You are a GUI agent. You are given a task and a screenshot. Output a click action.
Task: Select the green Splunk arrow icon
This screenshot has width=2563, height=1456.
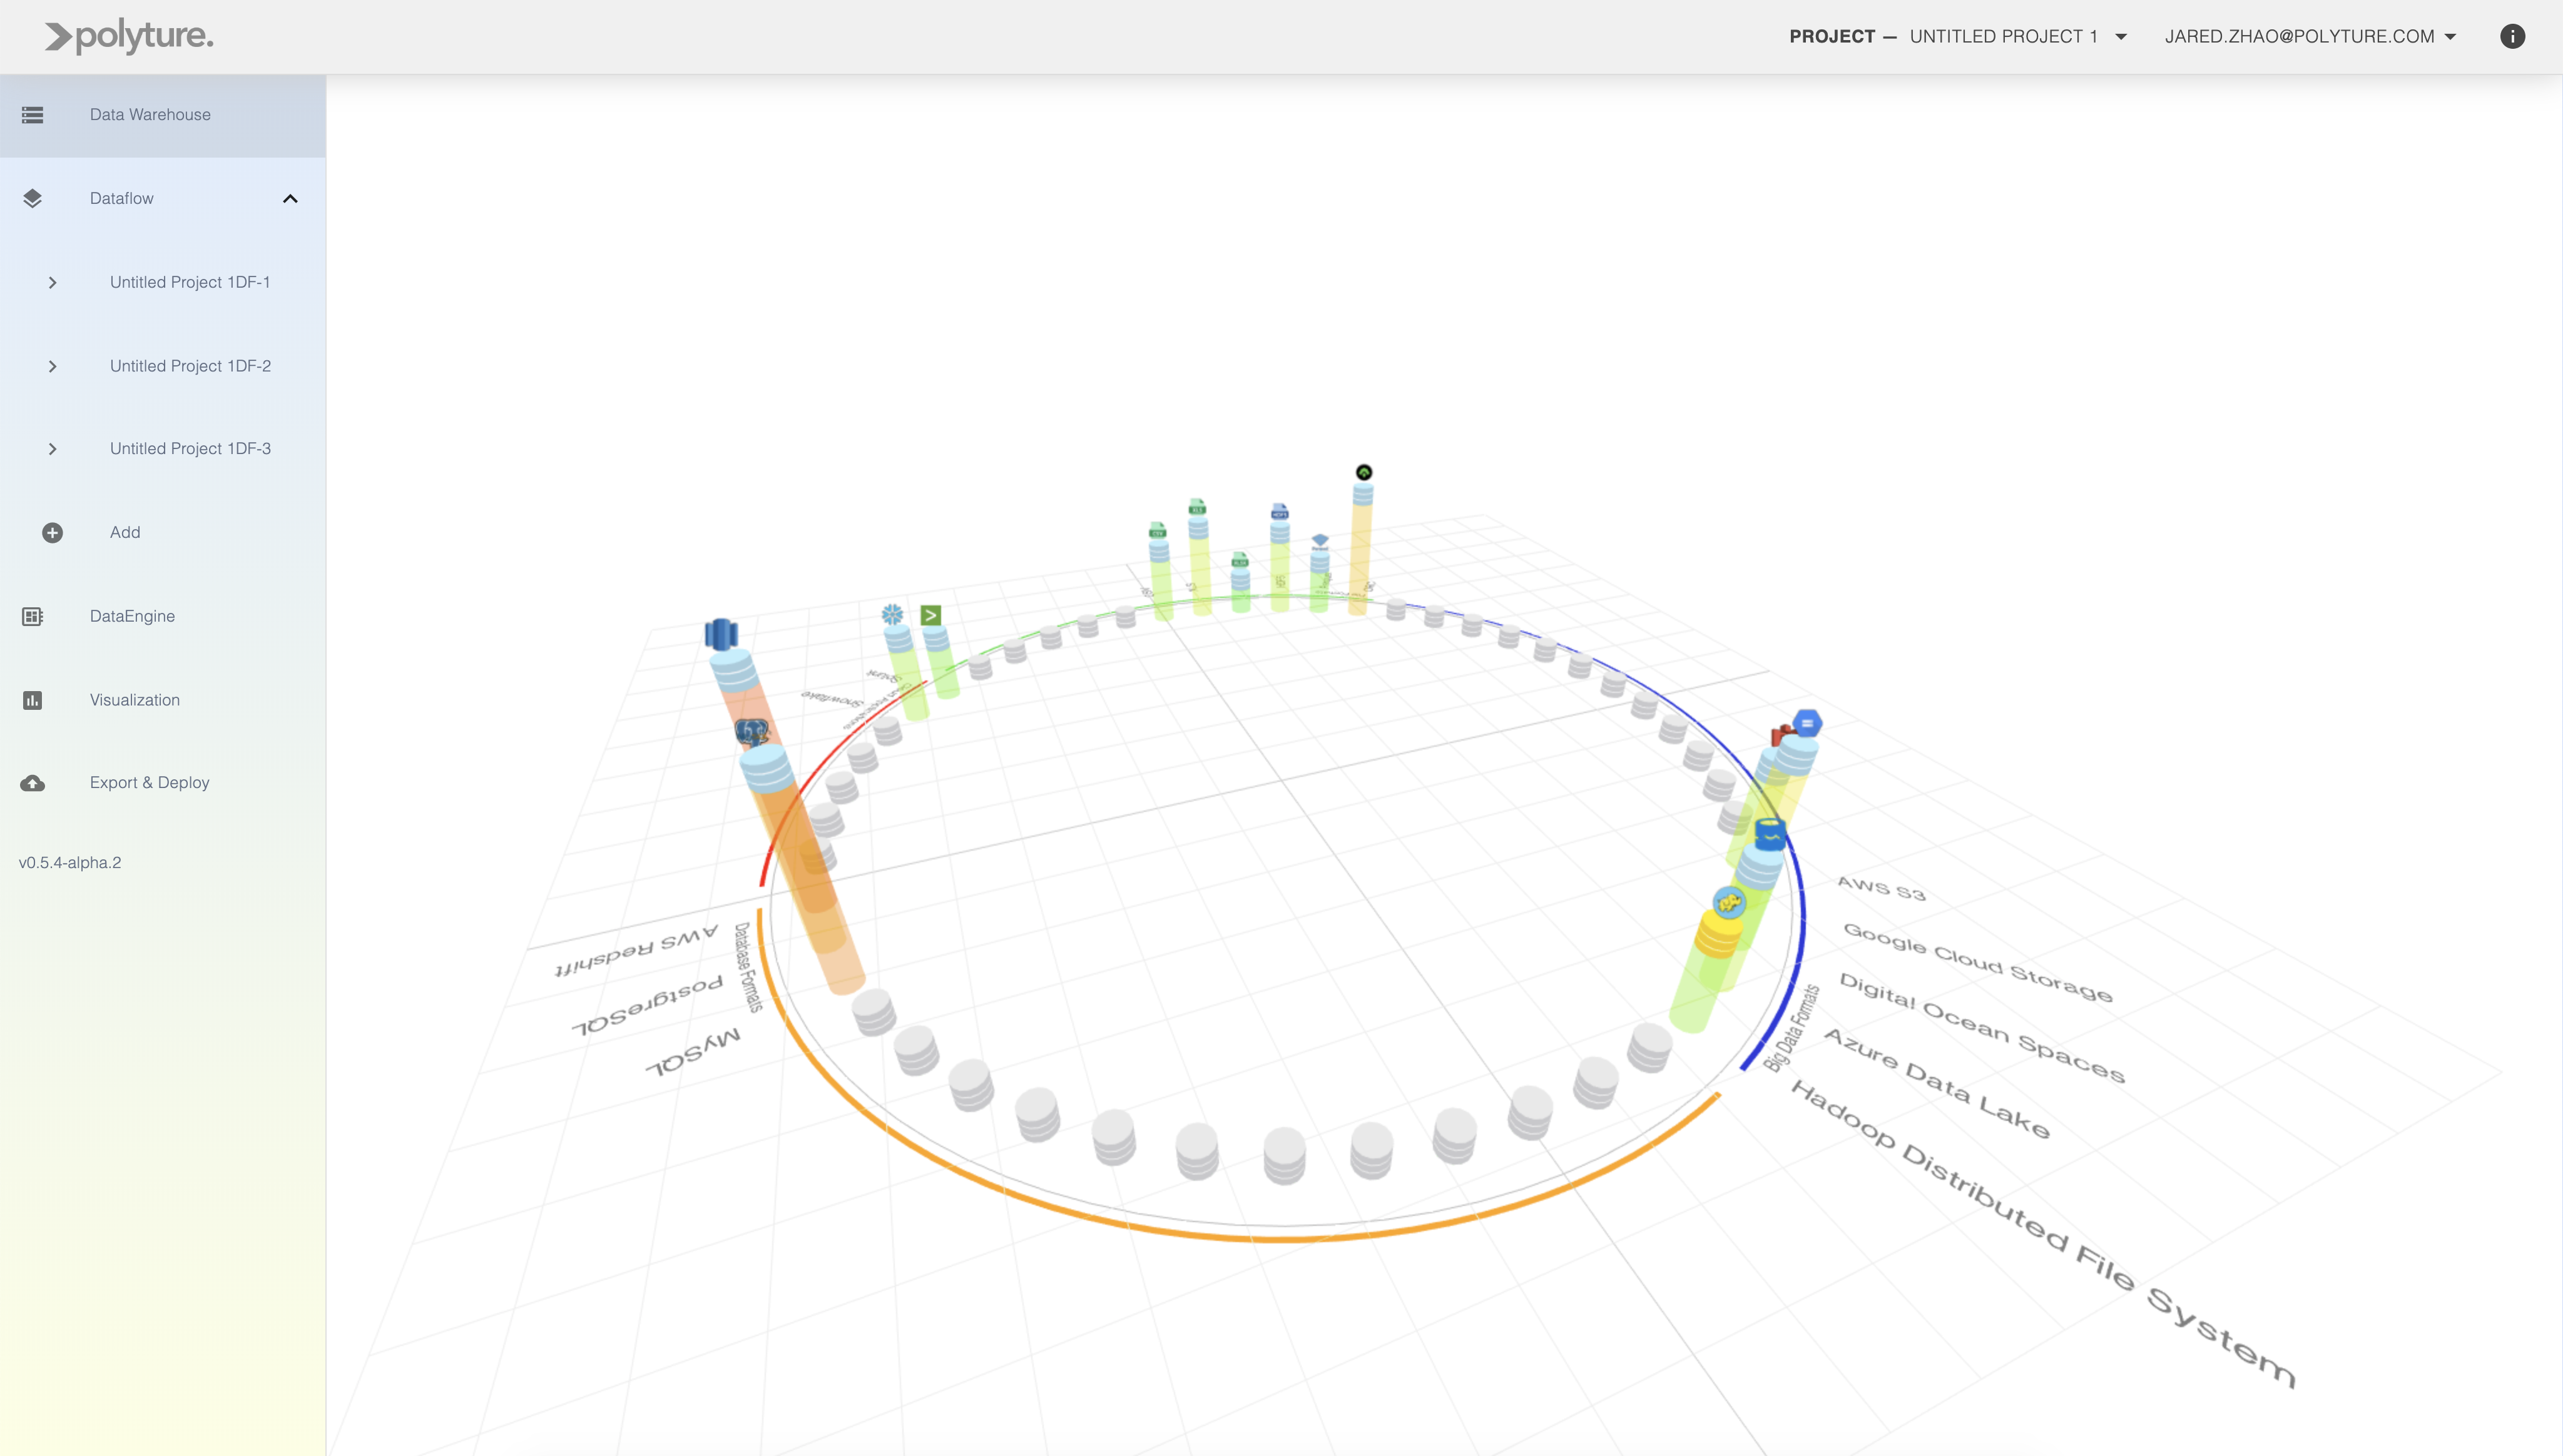[930, 615]
